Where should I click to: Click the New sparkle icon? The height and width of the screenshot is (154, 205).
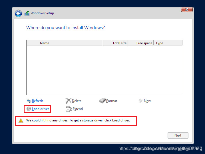(x=141, y=101)
